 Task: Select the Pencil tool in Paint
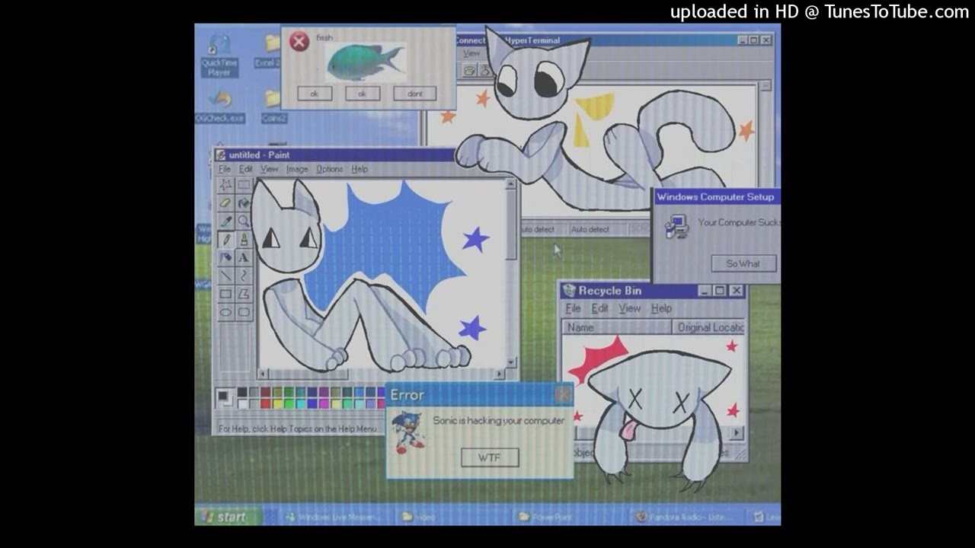coord(225,240)
